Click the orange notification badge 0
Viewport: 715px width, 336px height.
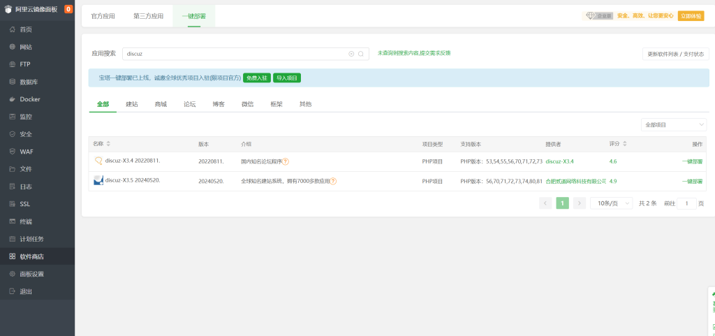click(x=68, y=9)
